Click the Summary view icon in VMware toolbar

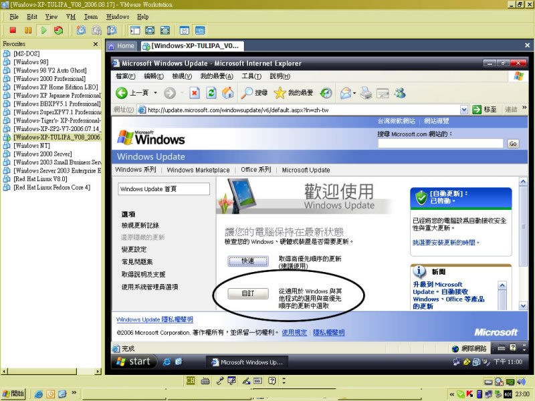tap(185, 30)
